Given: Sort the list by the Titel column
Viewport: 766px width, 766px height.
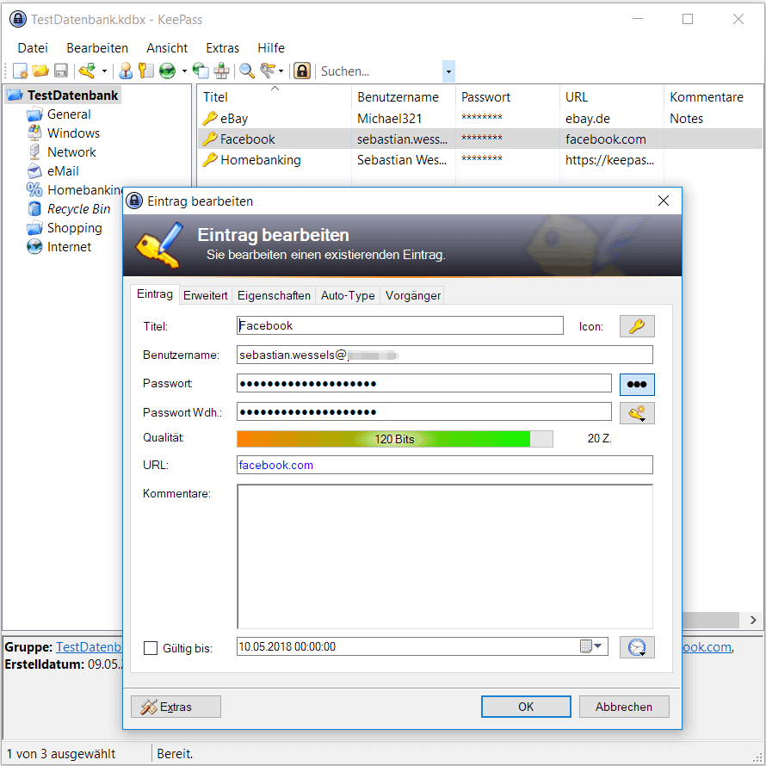Looking at the screenshot, I should tap(274, 96).
